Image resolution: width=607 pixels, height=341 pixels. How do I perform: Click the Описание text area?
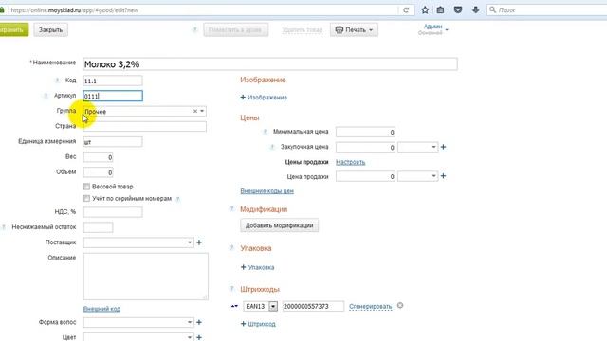145,277
